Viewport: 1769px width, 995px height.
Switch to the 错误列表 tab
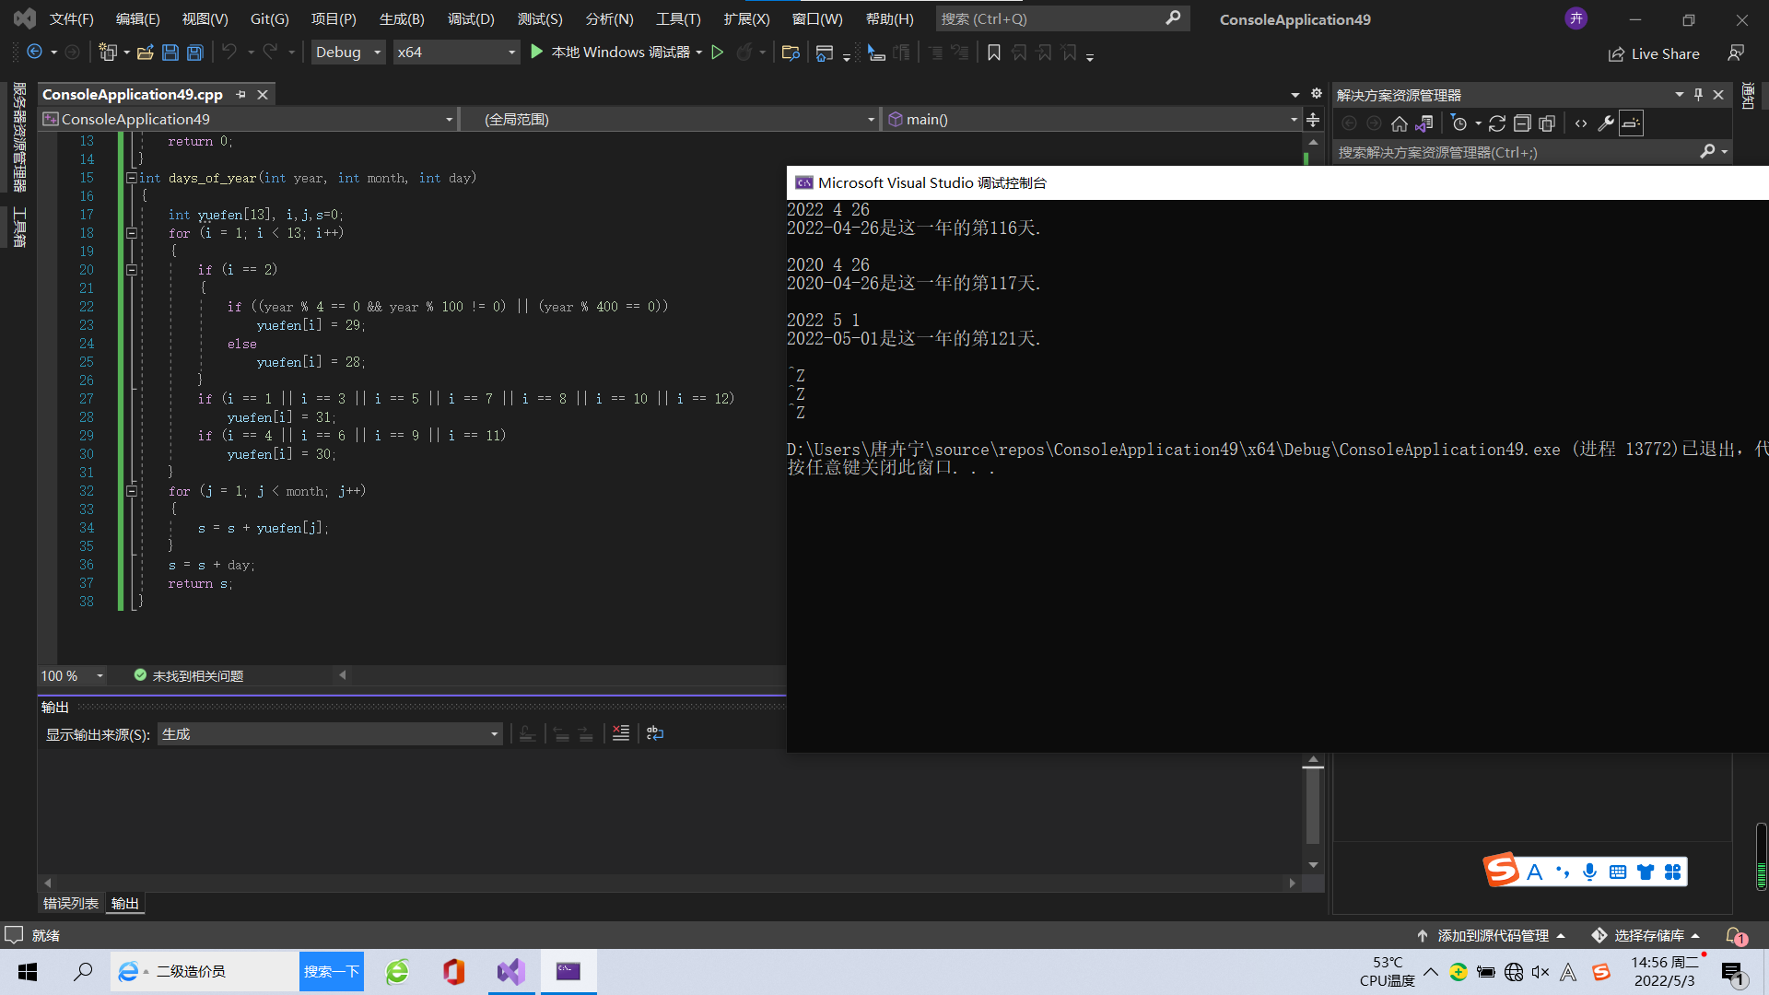tap(71, 903)
